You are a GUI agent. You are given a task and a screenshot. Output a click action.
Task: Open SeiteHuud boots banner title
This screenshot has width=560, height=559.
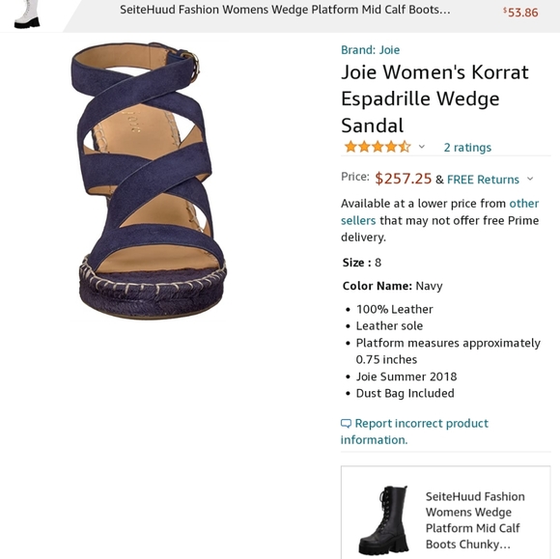point(285,10)
